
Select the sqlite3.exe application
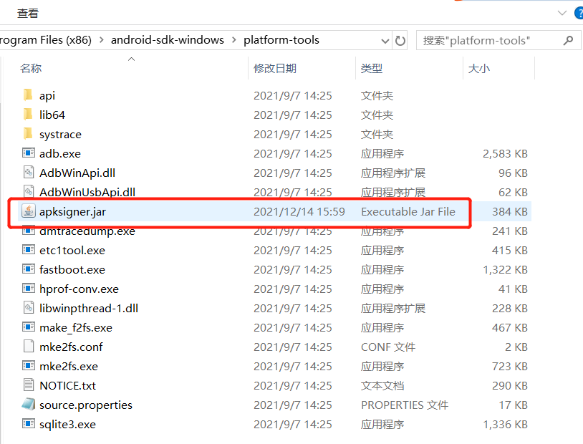61,423
